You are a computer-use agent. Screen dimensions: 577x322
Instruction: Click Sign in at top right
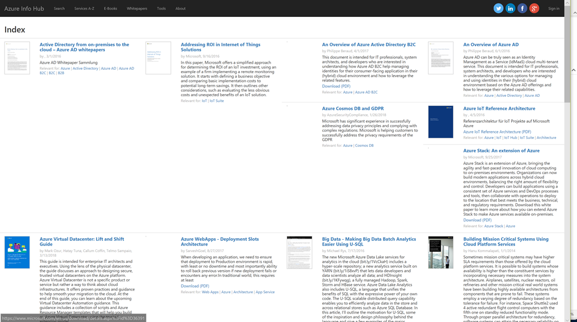(x=554, y=8)
